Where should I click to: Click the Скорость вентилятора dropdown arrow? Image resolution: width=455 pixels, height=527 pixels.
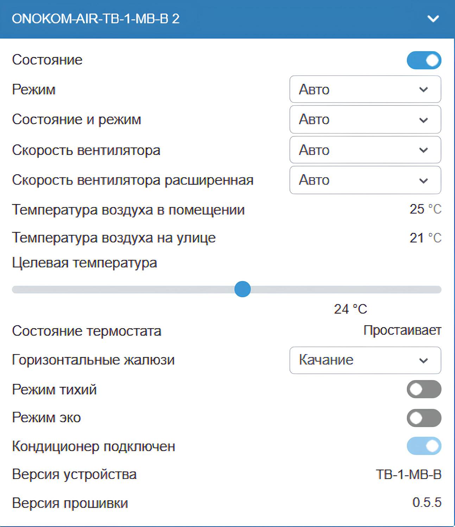pos(424,150)
